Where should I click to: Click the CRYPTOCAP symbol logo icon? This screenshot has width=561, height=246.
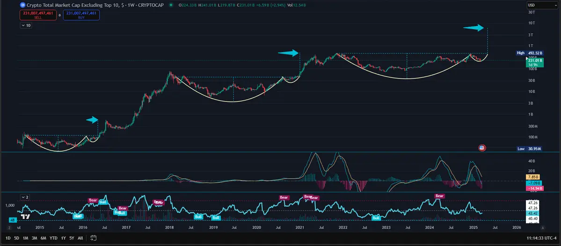(x=23, y=5)
